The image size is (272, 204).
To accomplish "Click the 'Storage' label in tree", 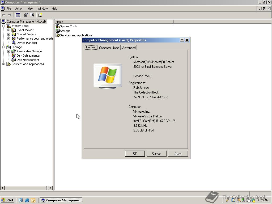I will (17, 47).
